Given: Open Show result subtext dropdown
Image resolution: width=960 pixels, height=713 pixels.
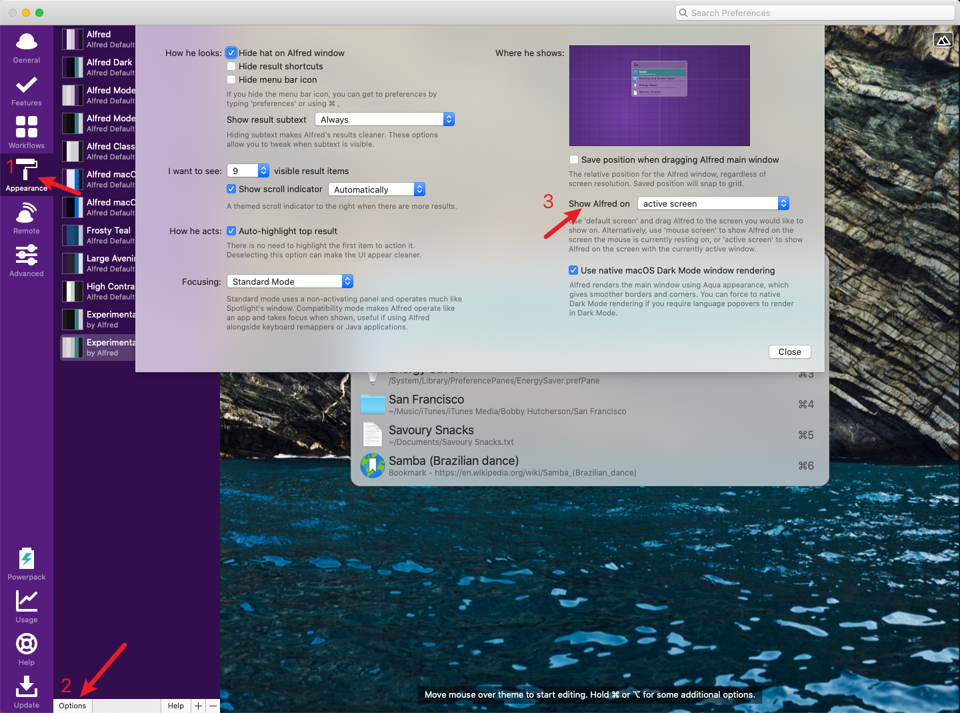Looking at the screenshot, I should click(385, 119).
